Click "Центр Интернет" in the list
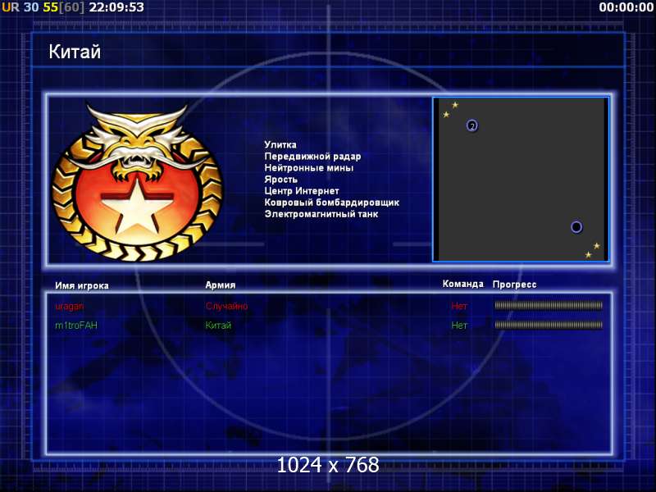The width and height of the screenshot is (656, 492). click(x=302, y=191)
